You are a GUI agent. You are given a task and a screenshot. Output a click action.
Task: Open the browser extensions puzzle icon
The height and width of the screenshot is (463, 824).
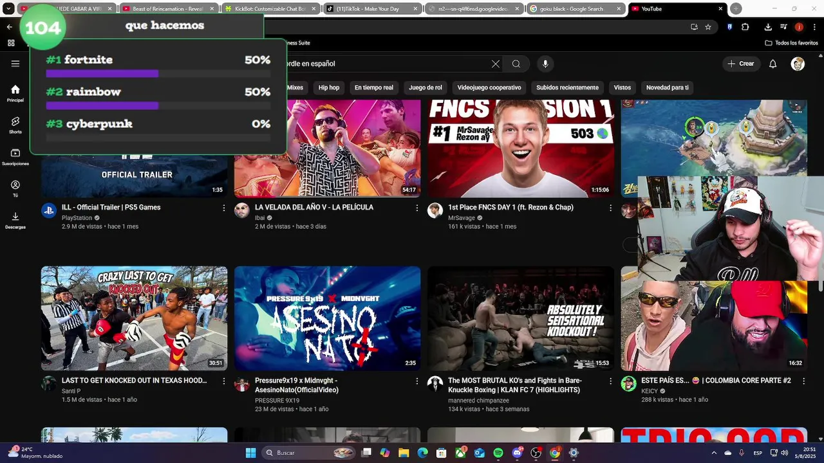click(745, 27)
